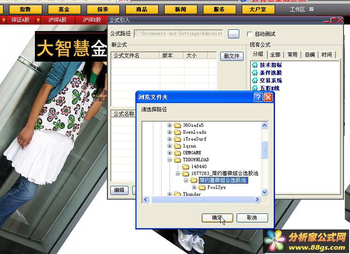This screenshot has height=254, width=350.
Task: Click the 条件选股 house icon
Action: tap(255, 72)
